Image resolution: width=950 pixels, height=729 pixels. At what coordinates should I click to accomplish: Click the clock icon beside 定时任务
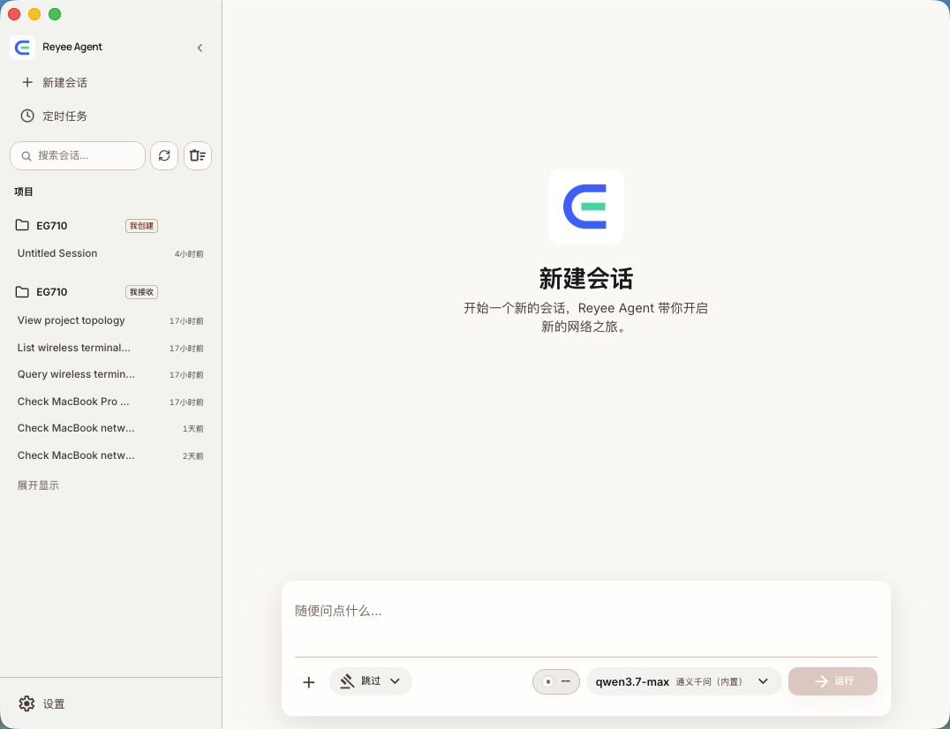point(27,116)
